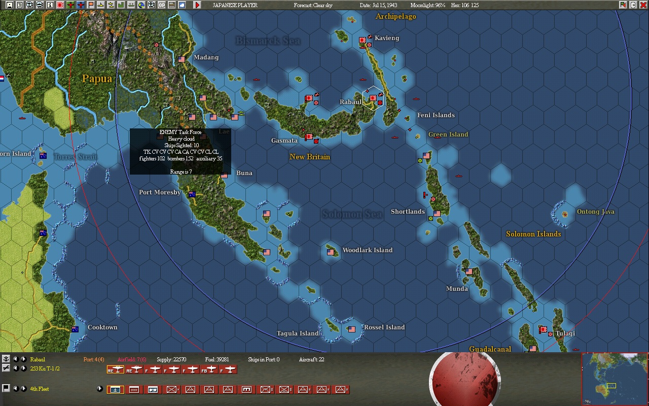
Task: Show next base after Rabaul
Action: (23, 359)
